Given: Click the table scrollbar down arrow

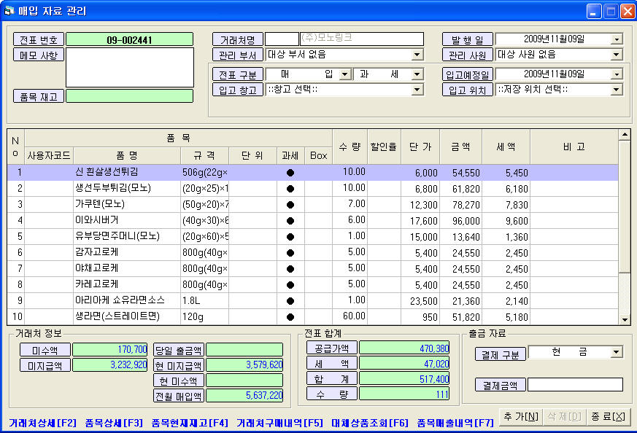Looking at the screenshot, I should (625, 320).
